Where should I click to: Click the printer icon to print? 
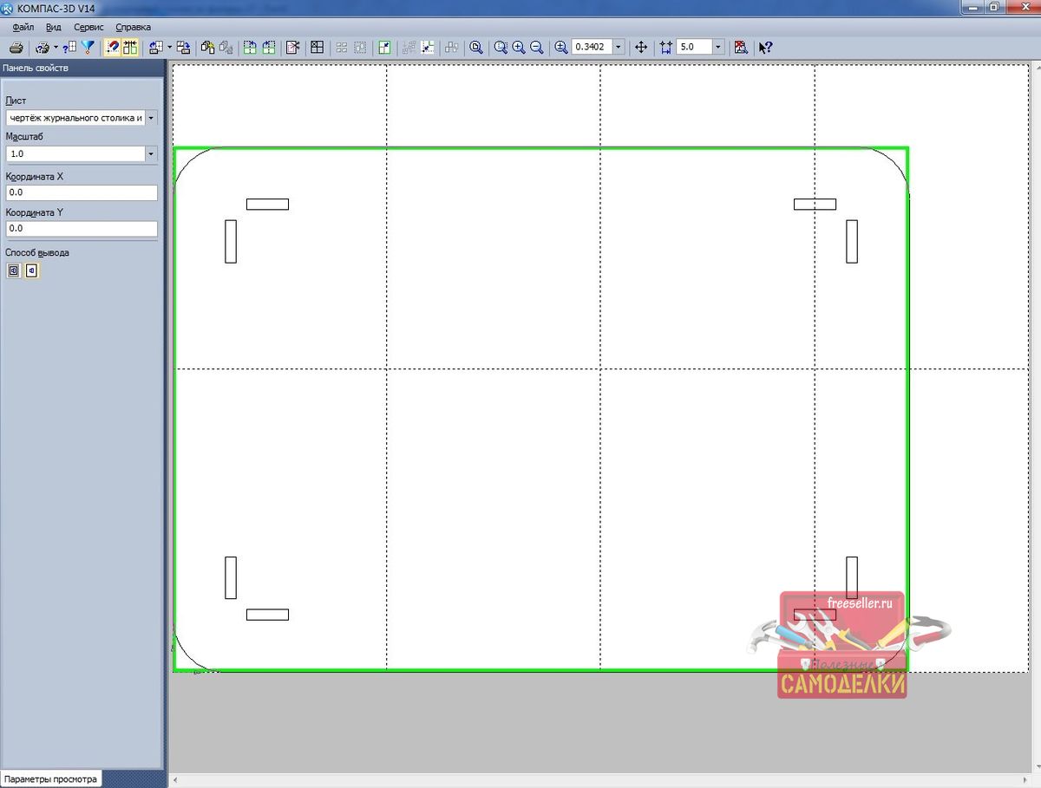click(x=16, y=48)
